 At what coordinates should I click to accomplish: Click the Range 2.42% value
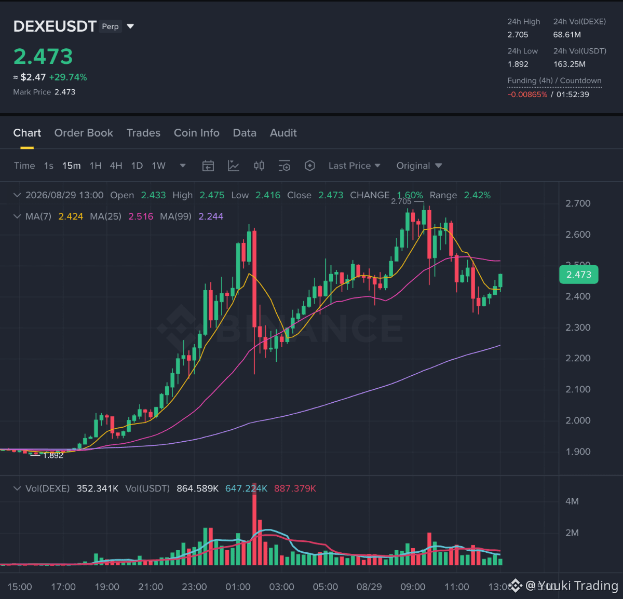click(477, 195)
